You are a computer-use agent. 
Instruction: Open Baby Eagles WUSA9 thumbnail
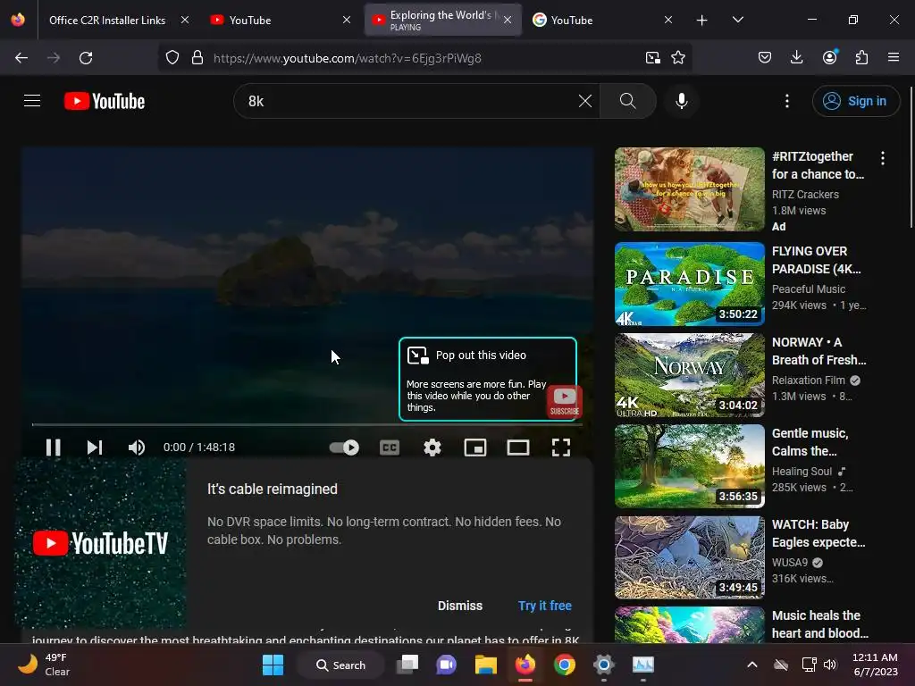(689, 557)
